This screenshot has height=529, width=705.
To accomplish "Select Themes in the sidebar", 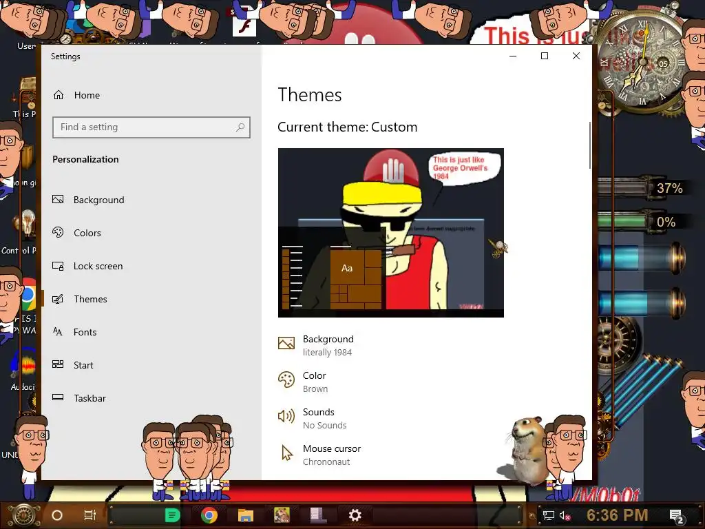I will pyautogui.click(x=80, y=299).
